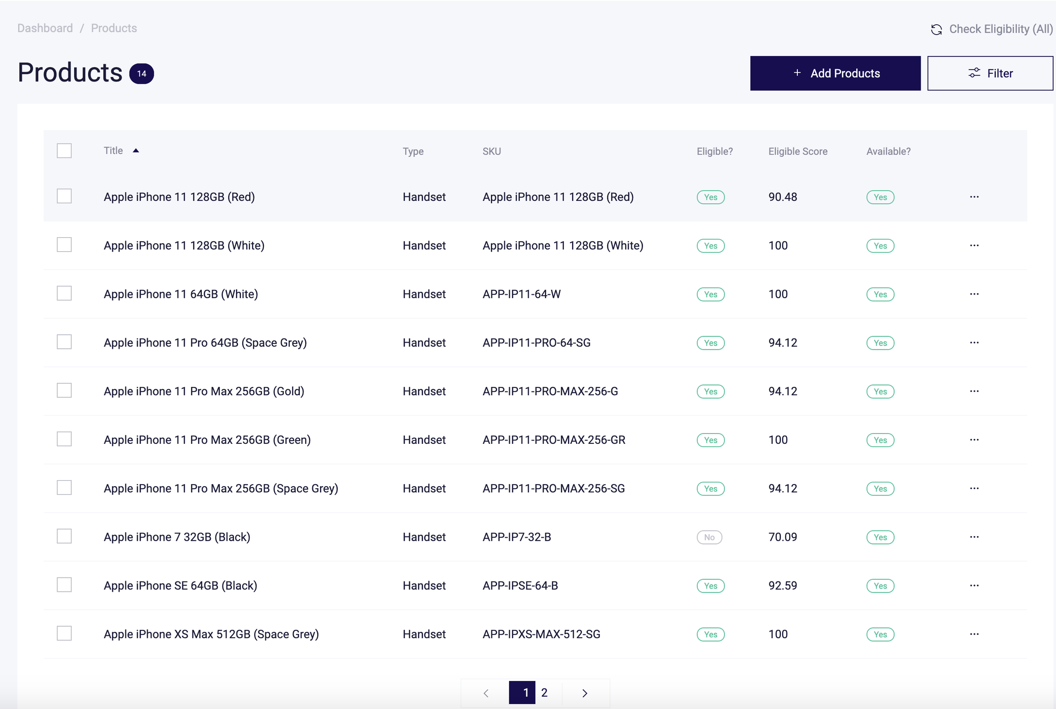The width and height of the screenshot is (1056, 709).
Task: Open the three-dot menu for APP-IP11-PRO-MAX-256-SG
Action: [974, 488]
